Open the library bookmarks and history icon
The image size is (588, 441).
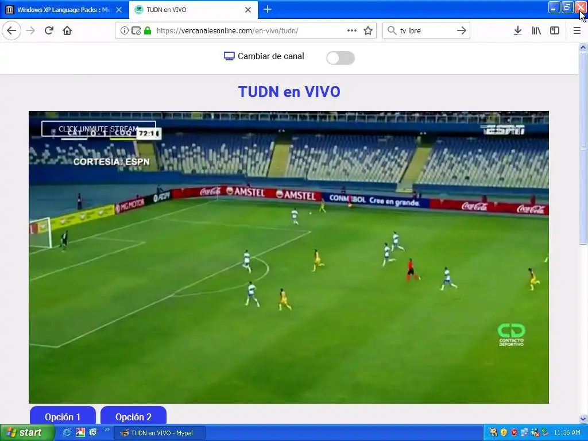click(x=536, y=31)
